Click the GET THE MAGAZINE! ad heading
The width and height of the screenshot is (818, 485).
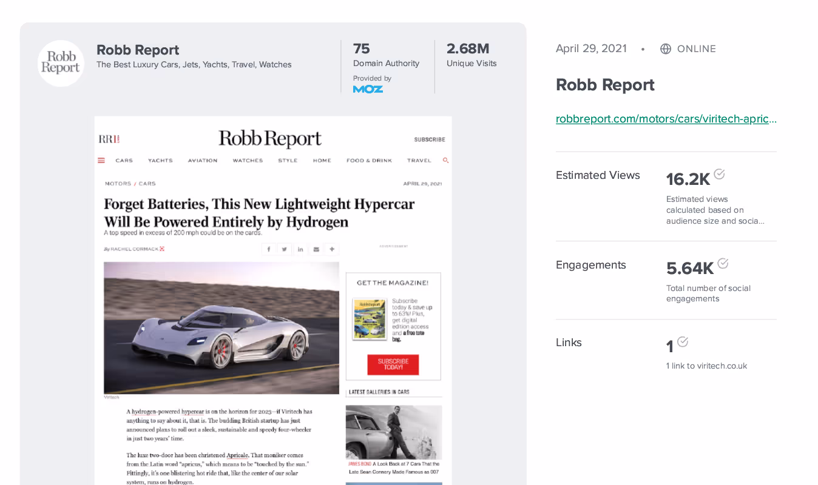[393, 283]
